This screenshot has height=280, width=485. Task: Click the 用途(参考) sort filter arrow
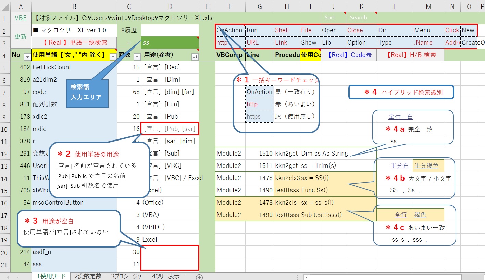pyautogui.click(x=194, y=57)
